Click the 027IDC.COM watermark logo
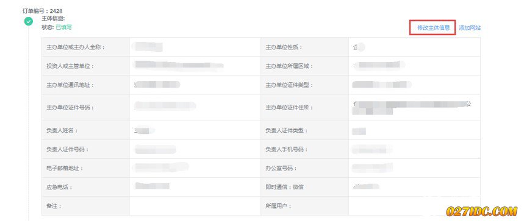The width and height of the screenshot is (524, 221). tap(481, 211)
